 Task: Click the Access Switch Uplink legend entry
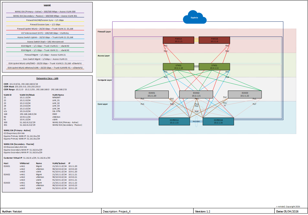45,37
